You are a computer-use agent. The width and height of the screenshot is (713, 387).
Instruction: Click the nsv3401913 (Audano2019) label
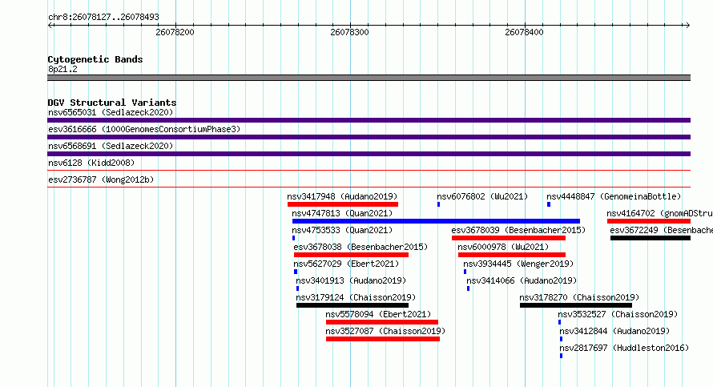pyautogui.click(x=351, y=280)
